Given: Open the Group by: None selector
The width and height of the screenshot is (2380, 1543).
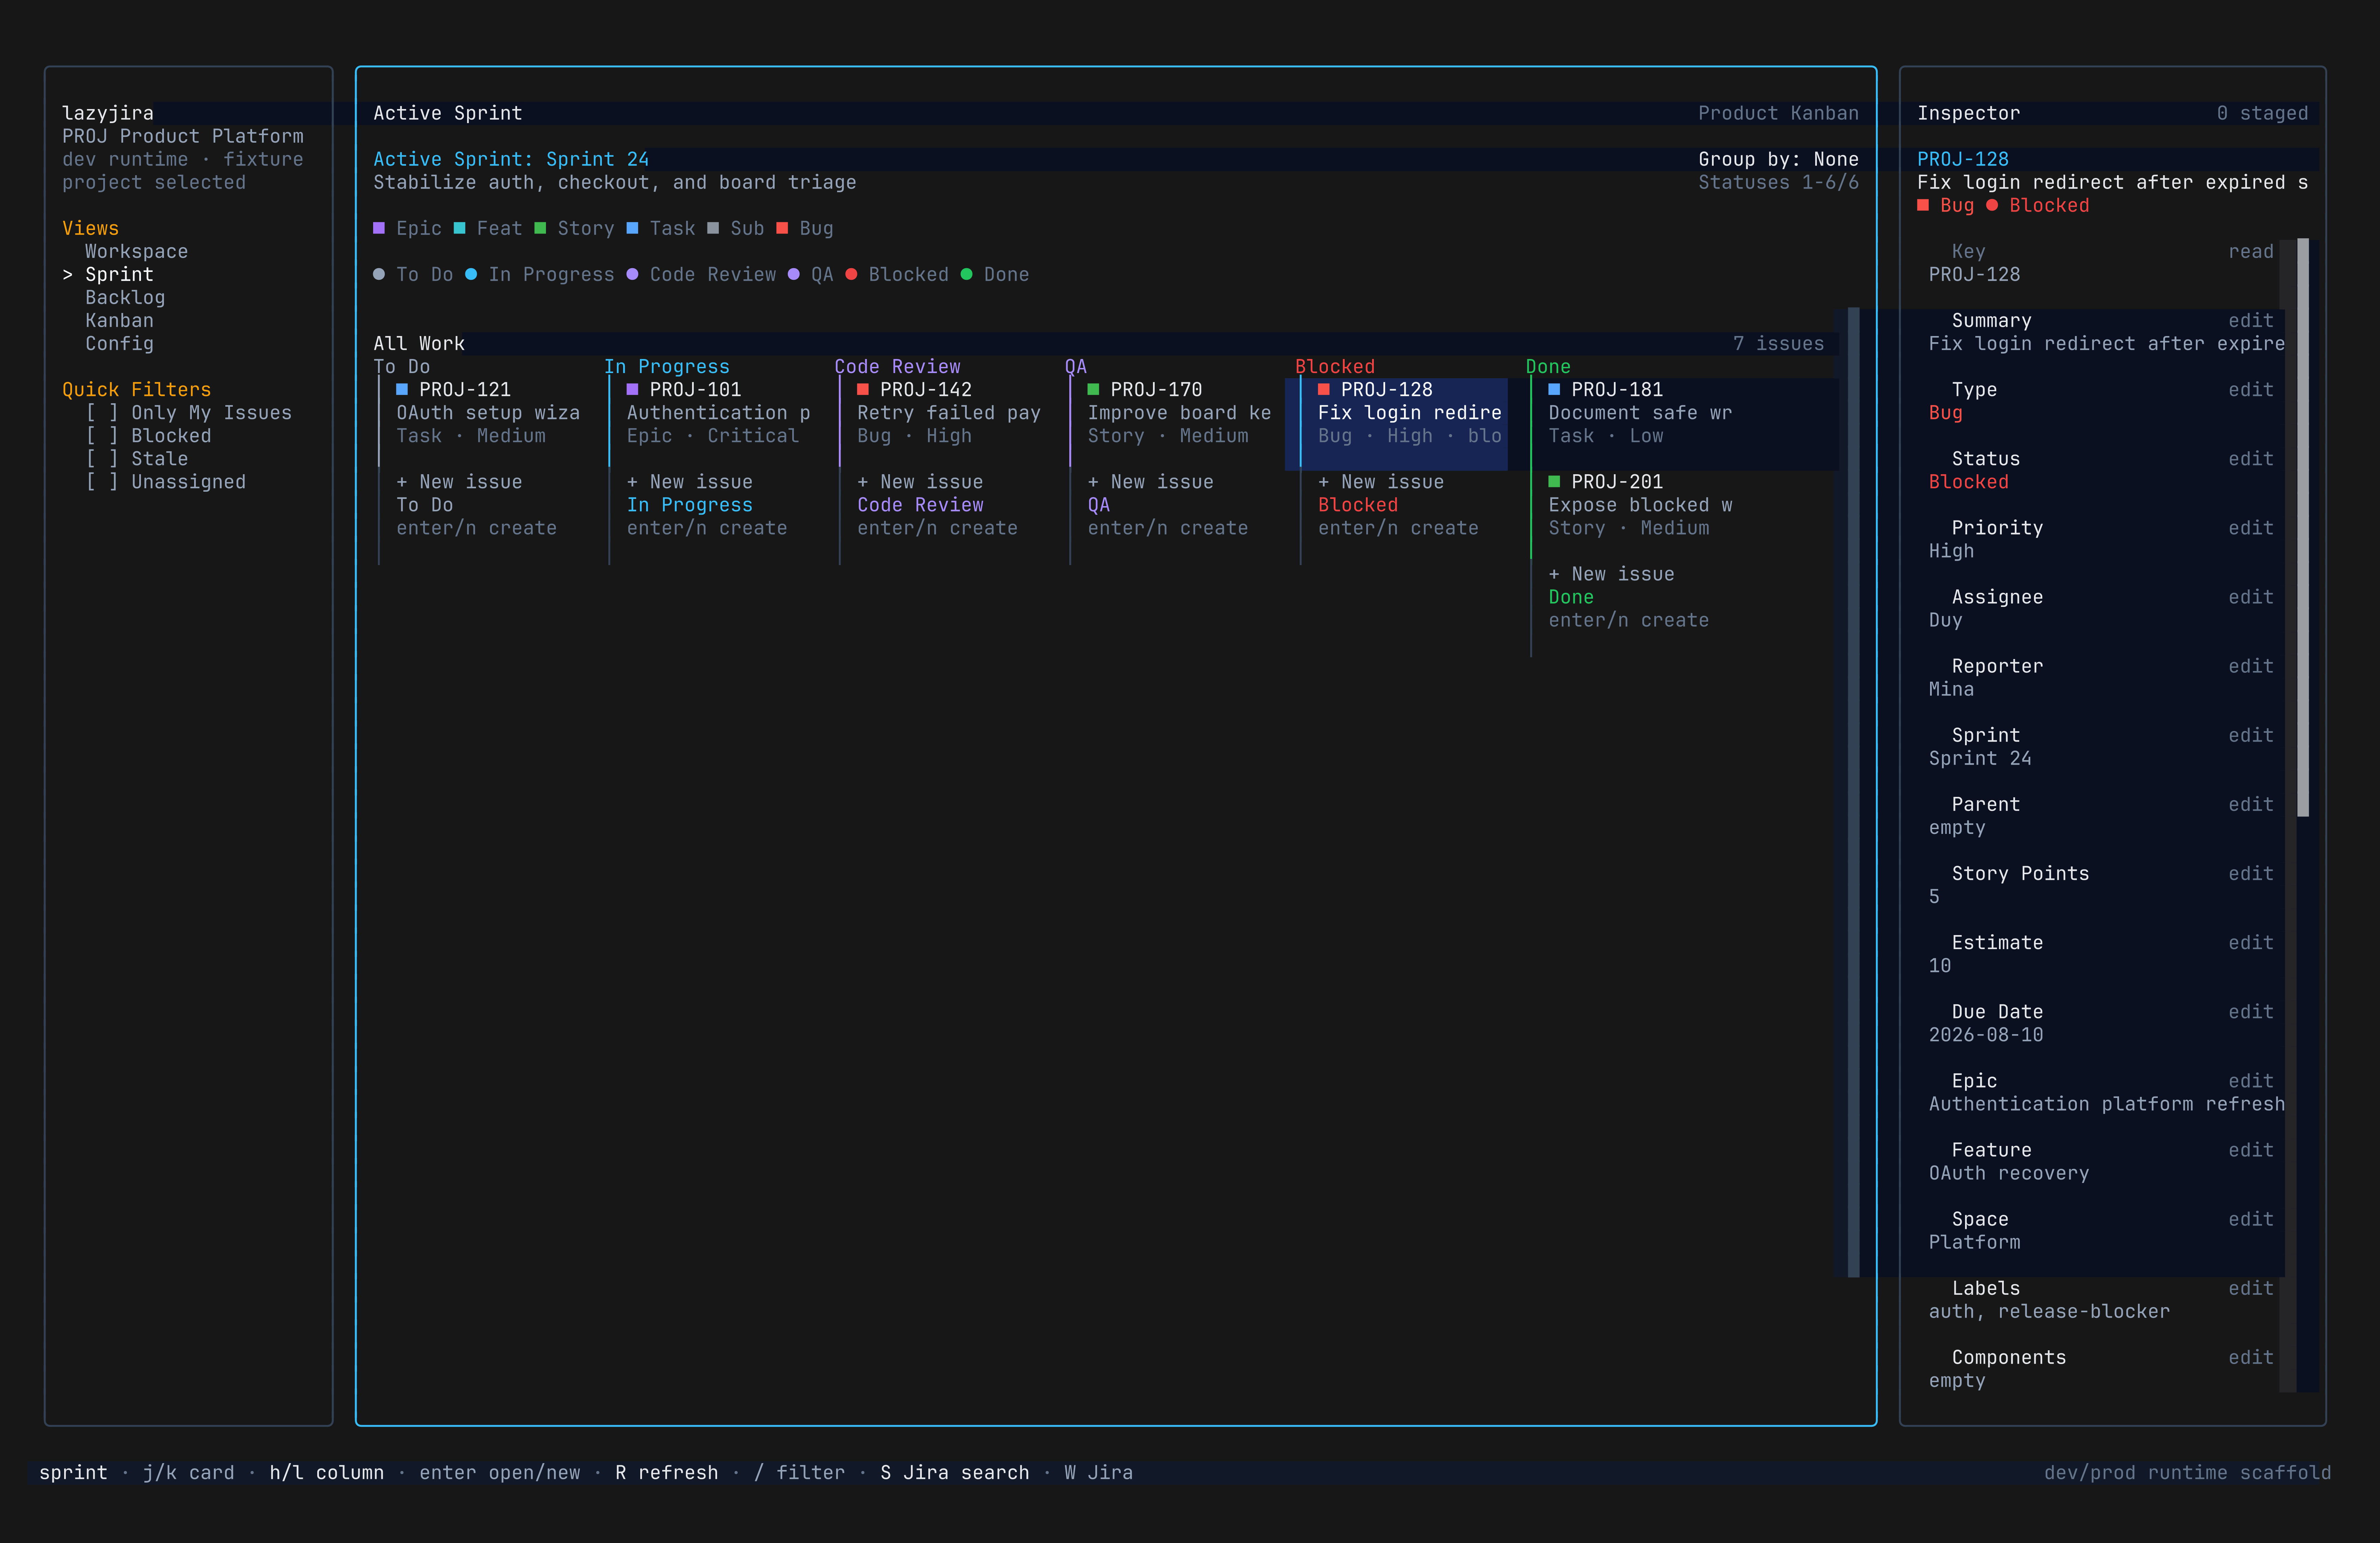Looking at the screenshot, I should [x=1778, y=159].
